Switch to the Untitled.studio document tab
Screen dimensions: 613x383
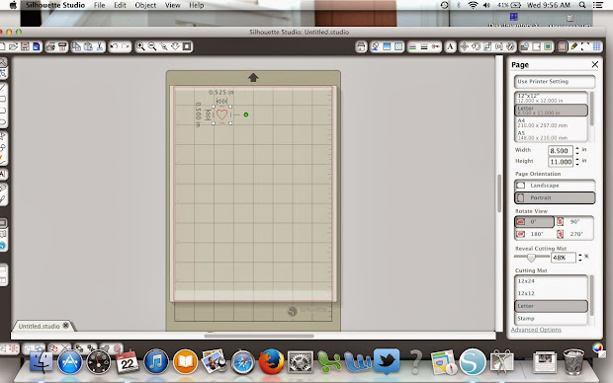[40, 326]
